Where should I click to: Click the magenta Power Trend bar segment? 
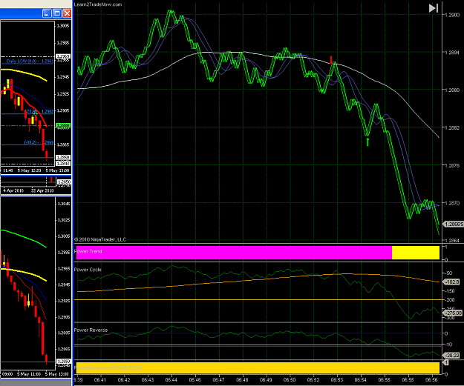click(x=234, y=253)
